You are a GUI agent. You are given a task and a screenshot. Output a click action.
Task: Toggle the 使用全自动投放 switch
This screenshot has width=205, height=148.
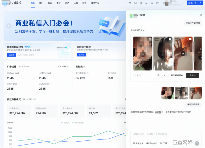(67, 47)
